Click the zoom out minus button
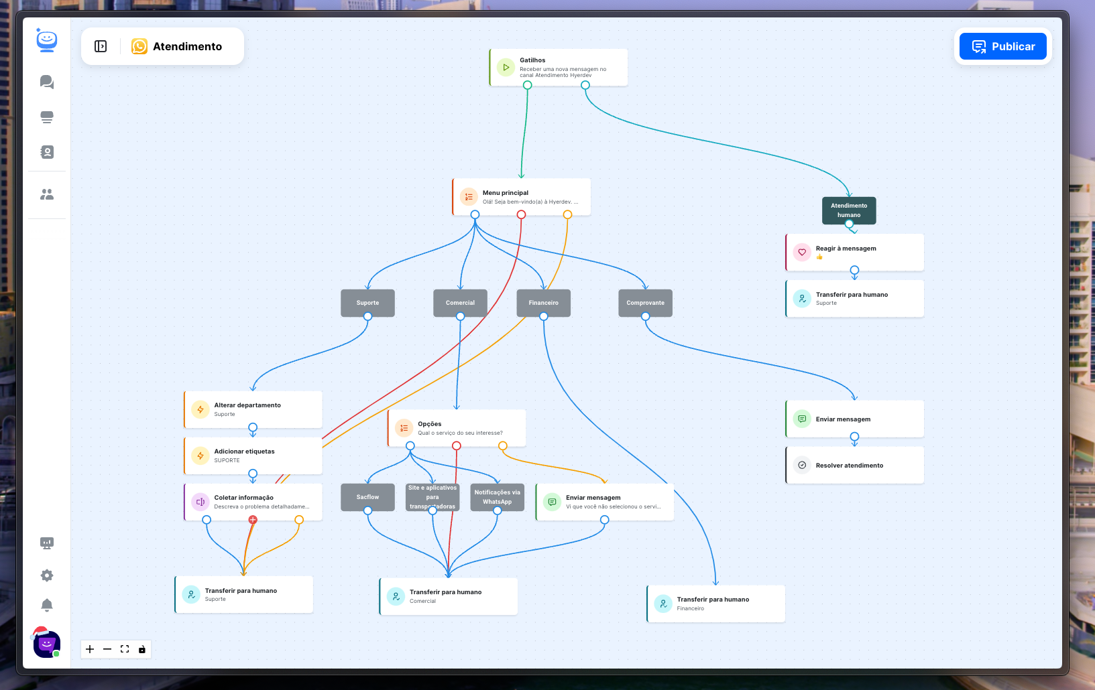The image size is (1095, 690). (x=107, y=649)
